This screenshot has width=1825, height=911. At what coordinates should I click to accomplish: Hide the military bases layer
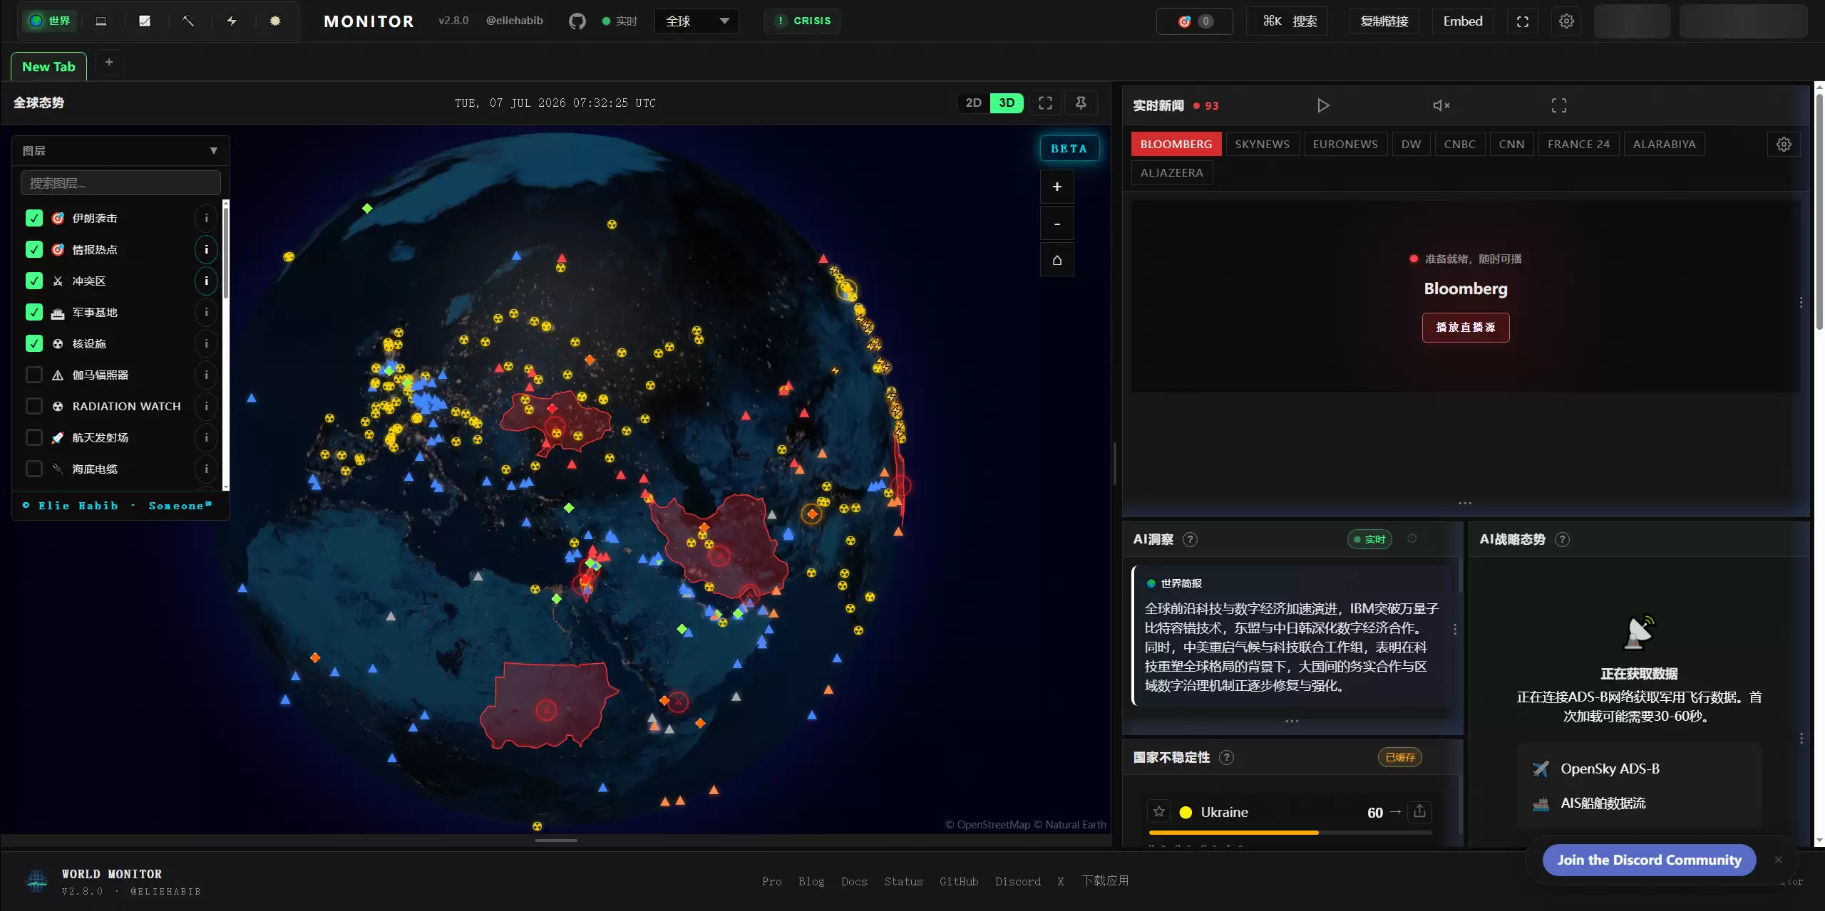pyautogui.click(x=34, y=313)
